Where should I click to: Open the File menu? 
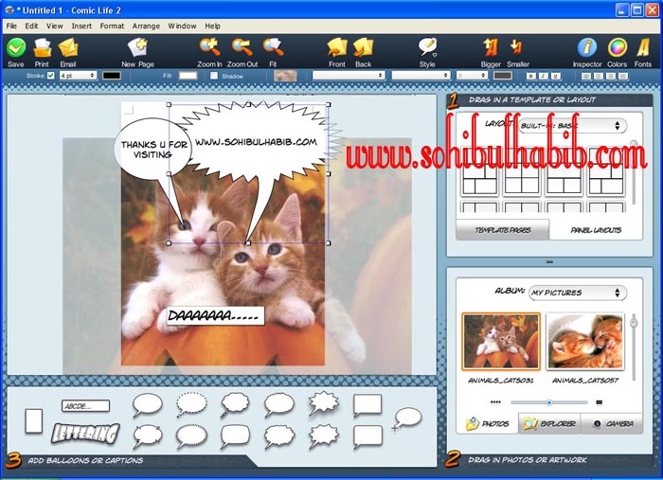click(x=11, y=26)
